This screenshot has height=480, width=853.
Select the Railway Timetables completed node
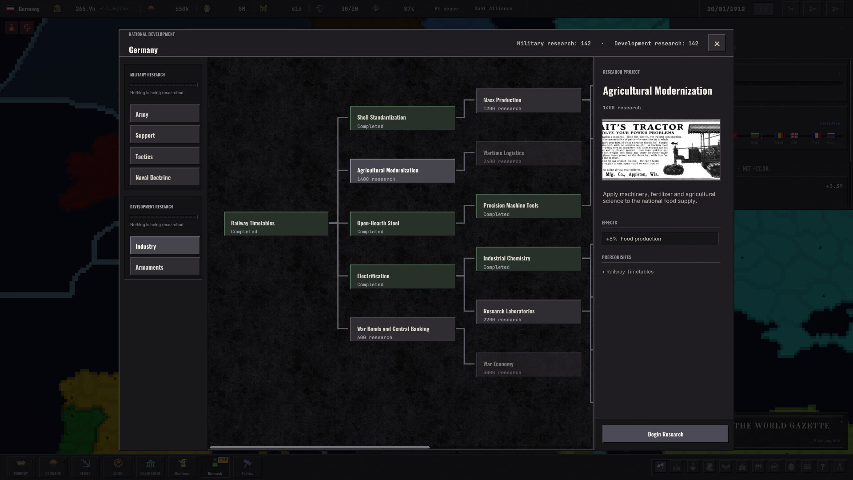click(276, 224)
